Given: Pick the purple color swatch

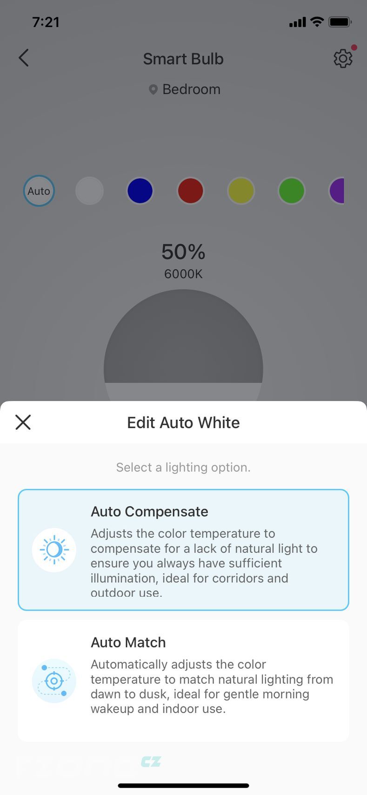Looking at the screenshot, I should (x=337, y=191).
